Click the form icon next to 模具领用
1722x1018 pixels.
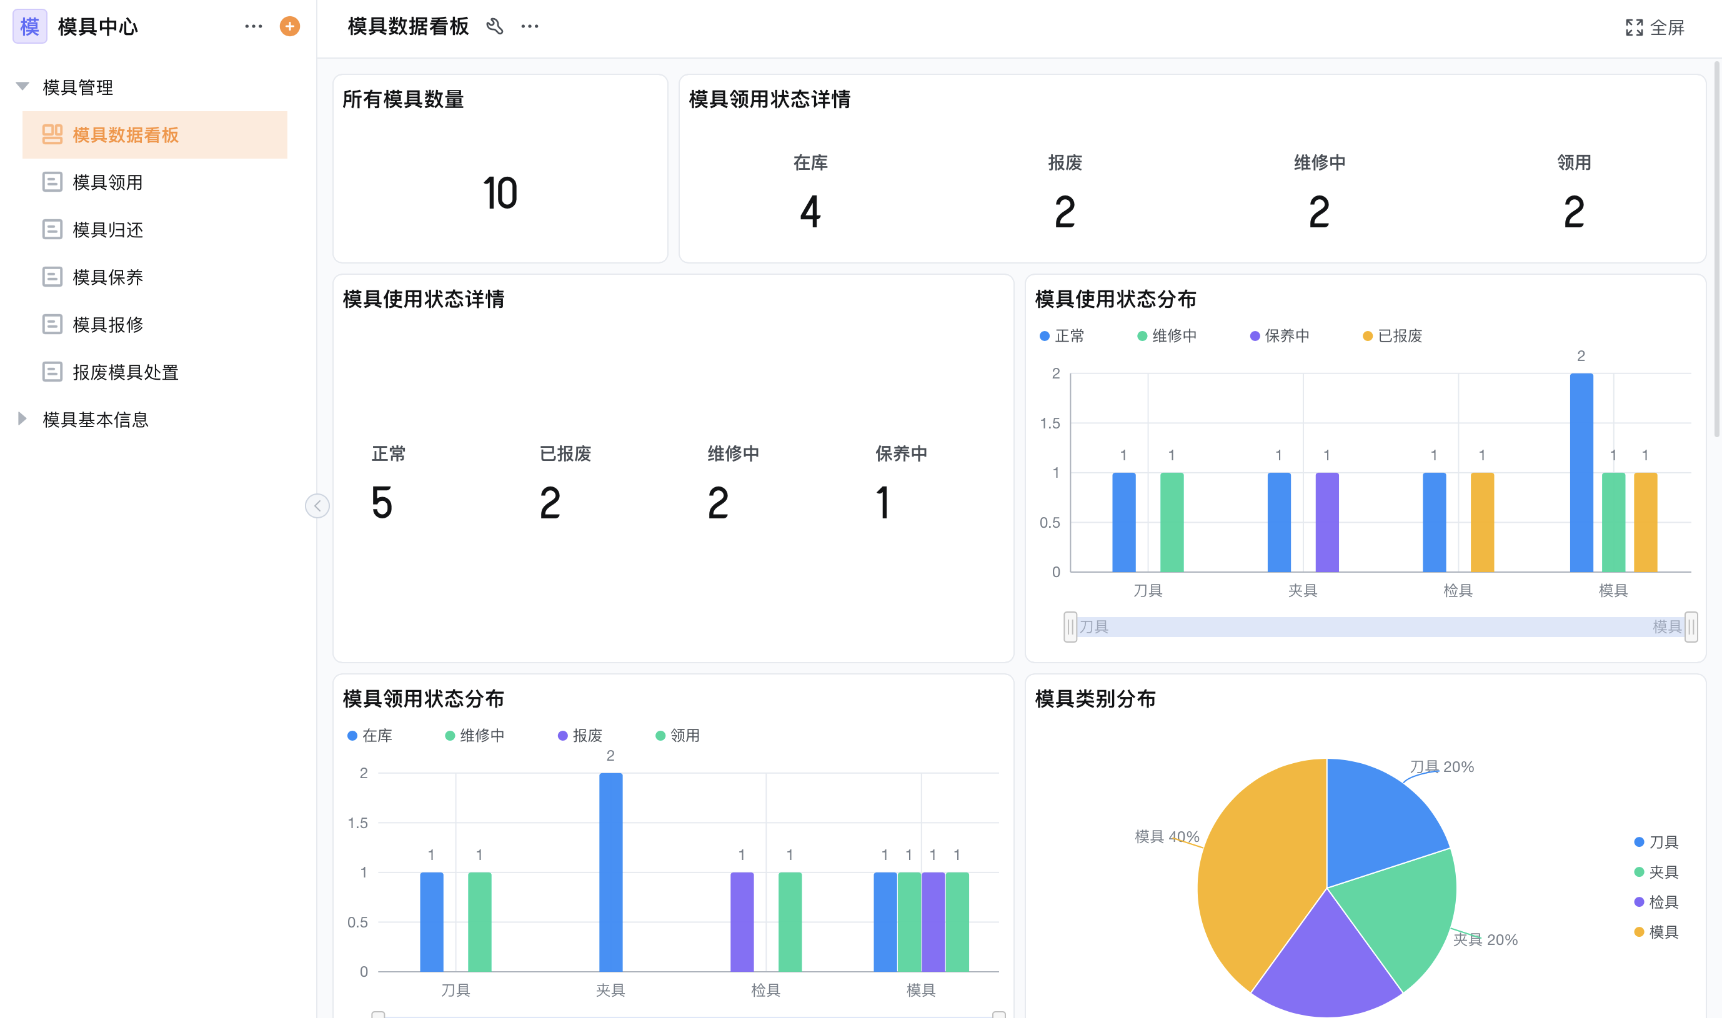tap(52, 182)
